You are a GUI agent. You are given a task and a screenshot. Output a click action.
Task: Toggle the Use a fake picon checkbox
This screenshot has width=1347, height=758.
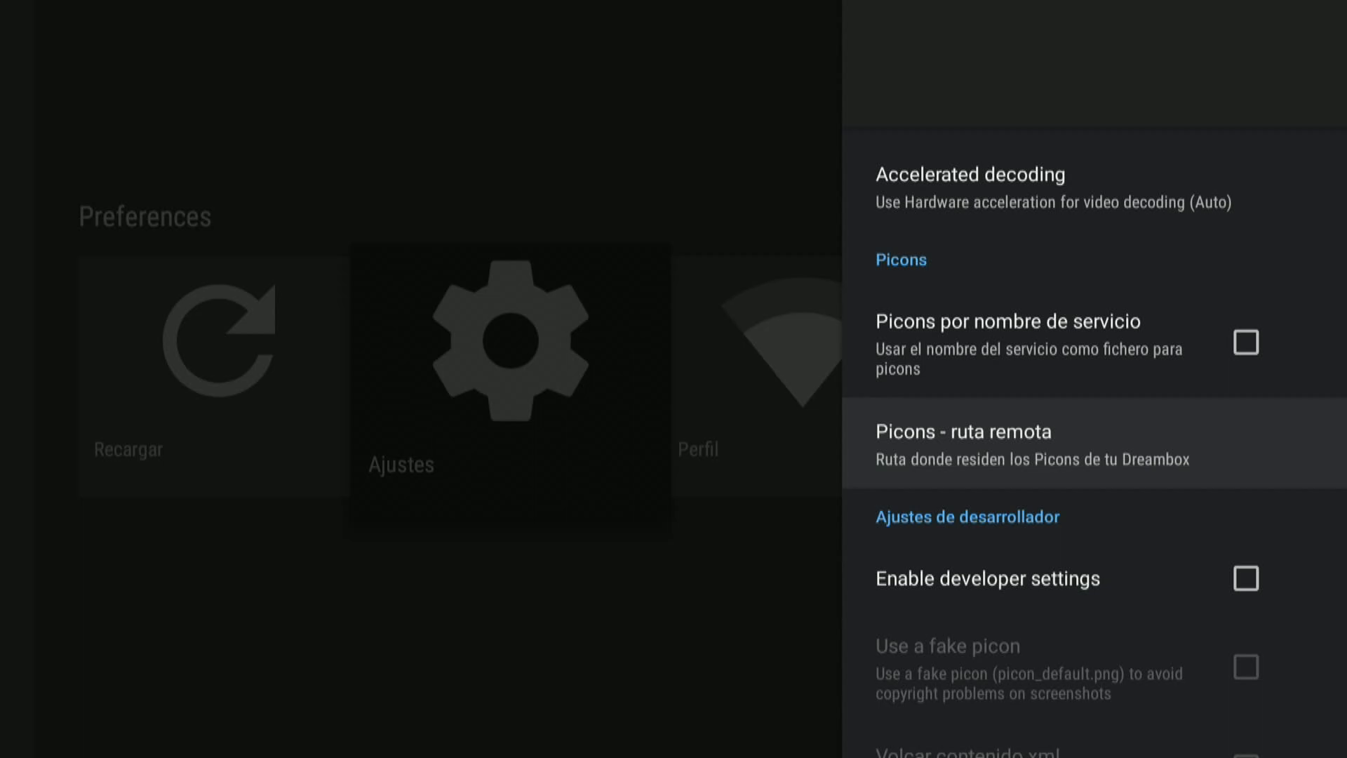pos(1246,667)
